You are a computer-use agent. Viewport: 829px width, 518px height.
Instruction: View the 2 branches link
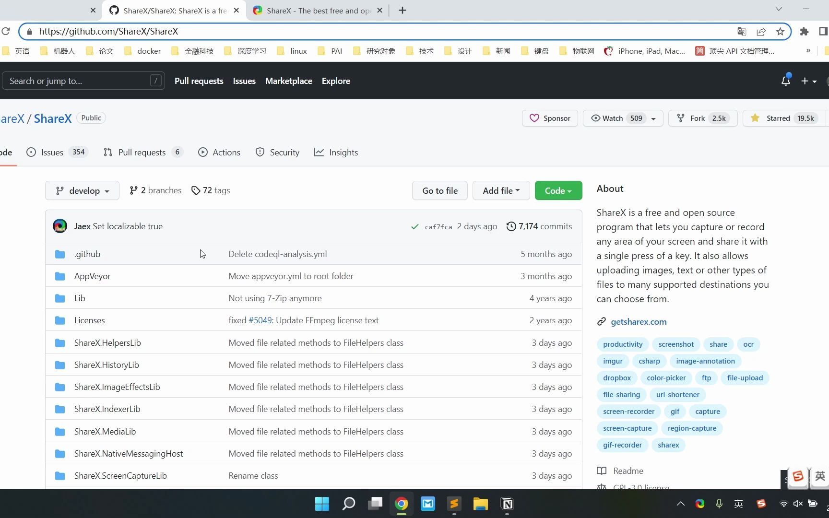click(x=155, y=190)
